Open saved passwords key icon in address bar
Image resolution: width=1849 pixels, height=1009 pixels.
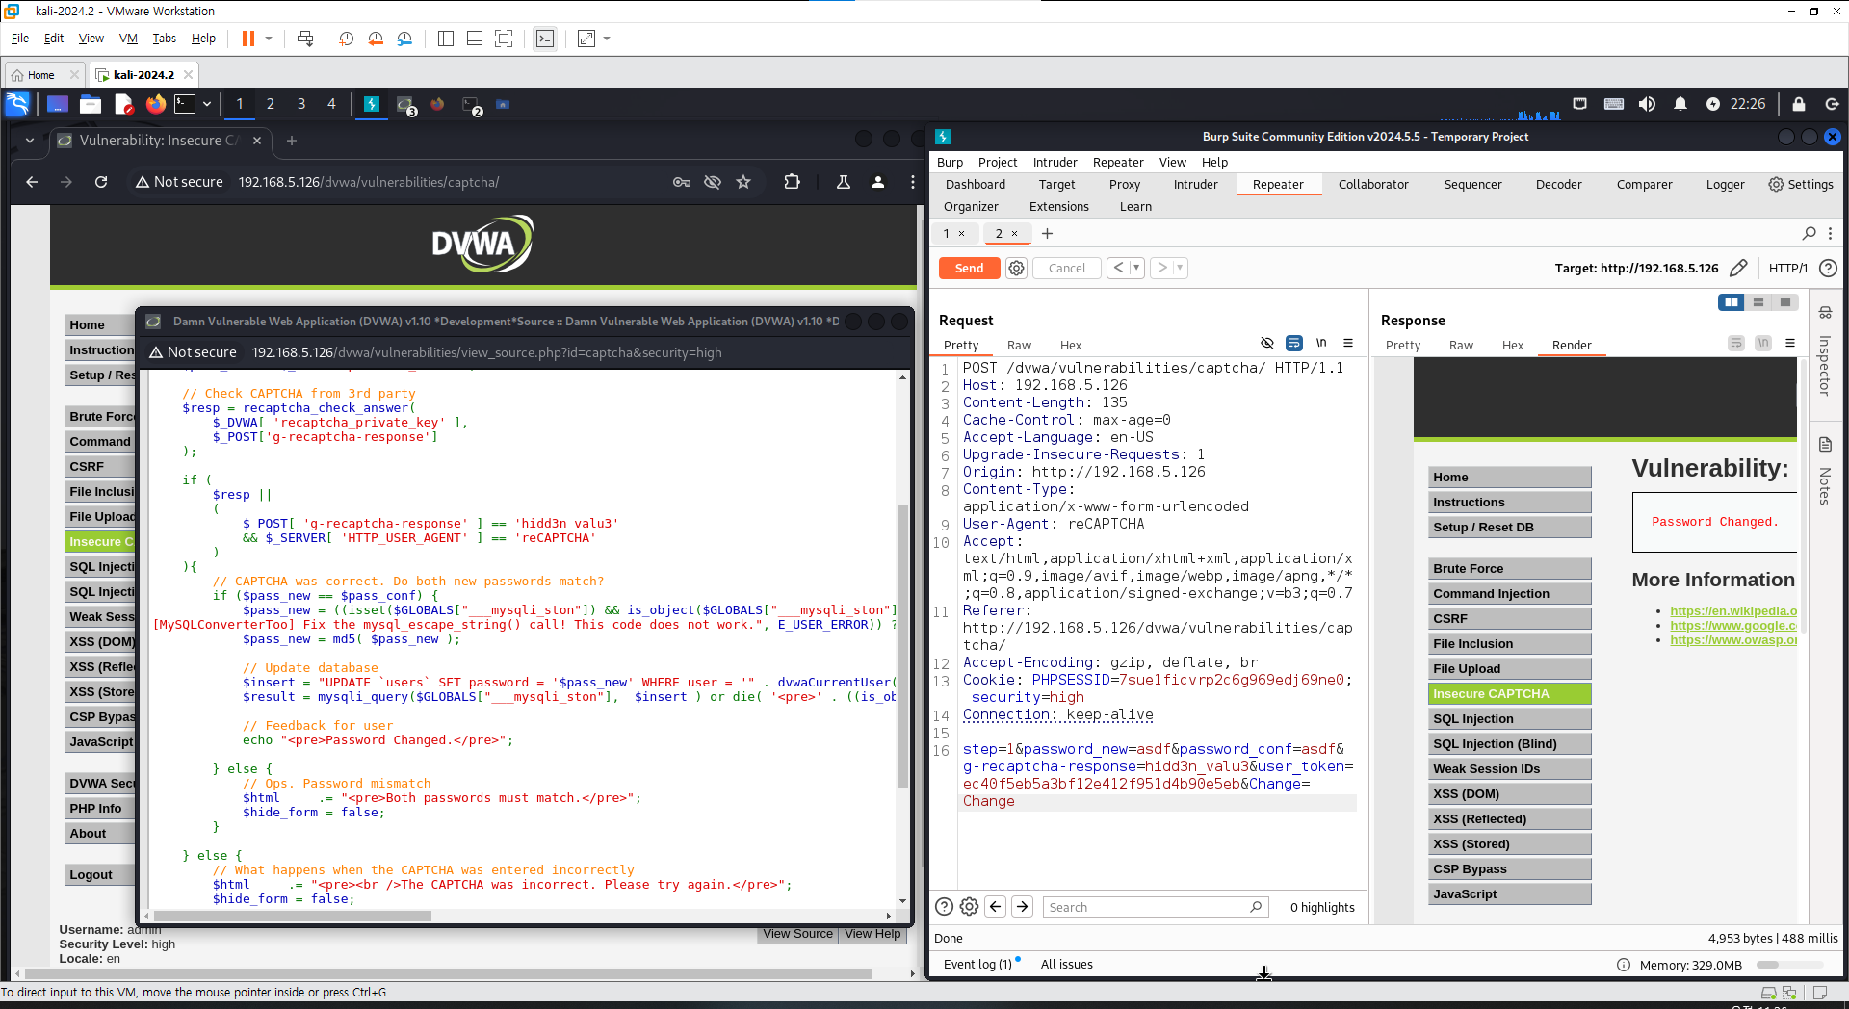point(682,182)
